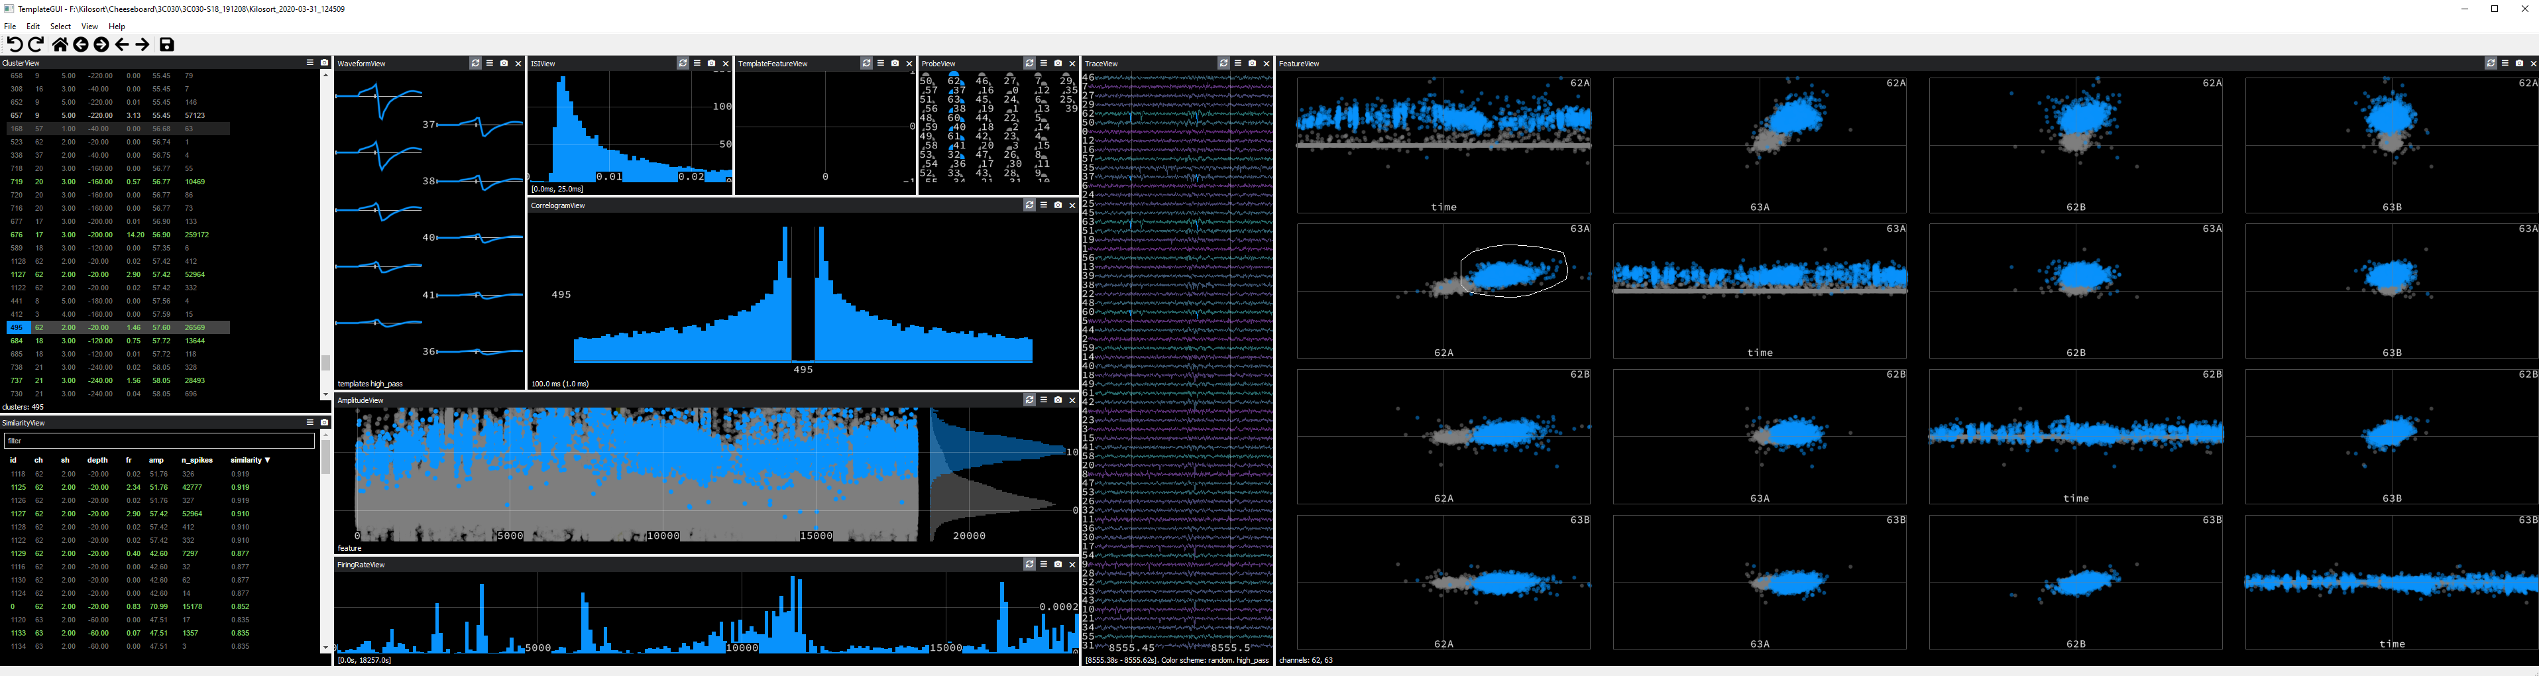
Task: Toggle auto-refresh on the WaveformView panel
Action: tap(475, 63)
